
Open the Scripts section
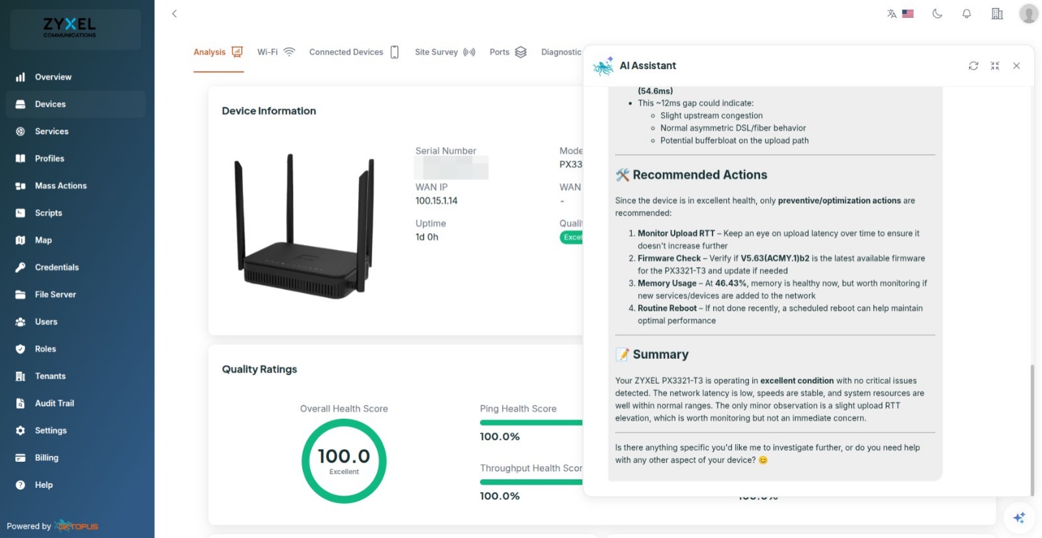click(x=76, y=213)
